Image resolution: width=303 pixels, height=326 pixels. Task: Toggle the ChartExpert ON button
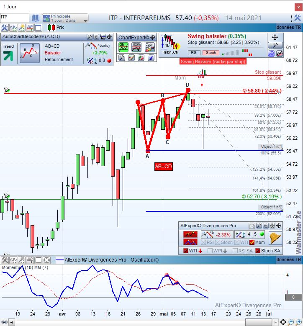click(123, 47)
